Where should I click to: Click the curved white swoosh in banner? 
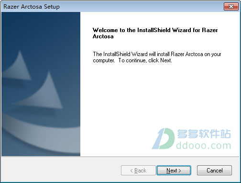[32, 133]
